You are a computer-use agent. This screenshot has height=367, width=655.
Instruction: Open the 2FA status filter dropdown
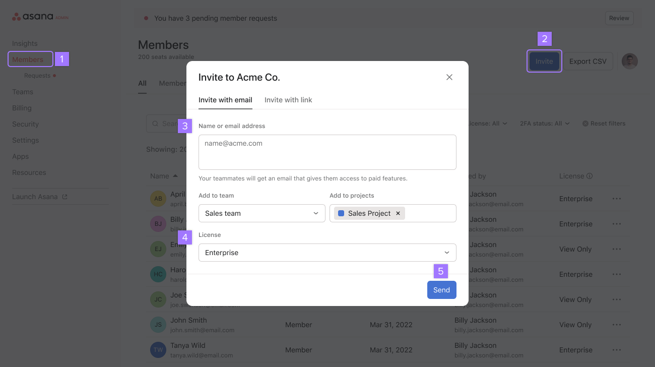[x=544, y=123]
